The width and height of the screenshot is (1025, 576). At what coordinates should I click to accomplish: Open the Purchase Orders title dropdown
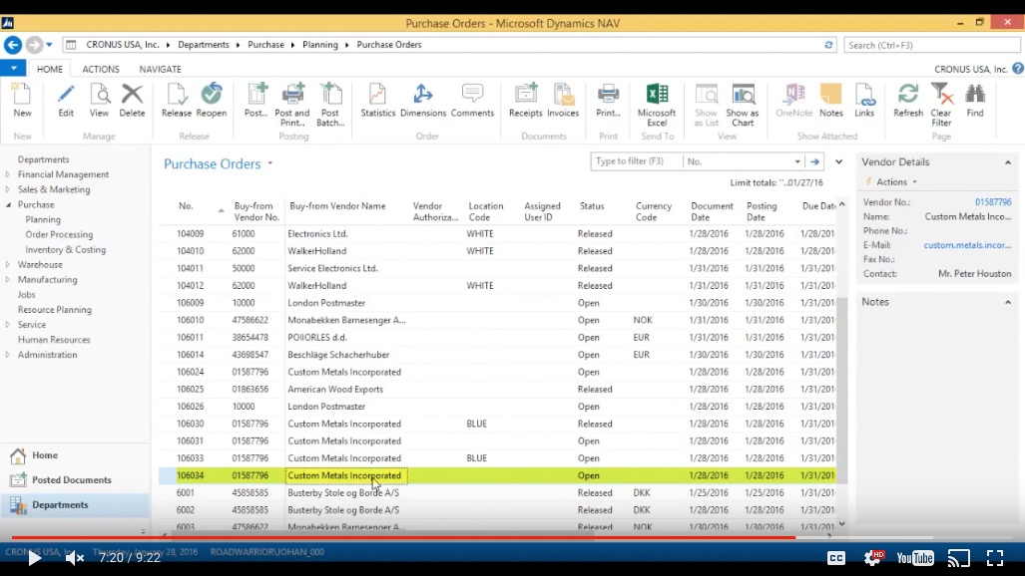click(x=270, y=163)
